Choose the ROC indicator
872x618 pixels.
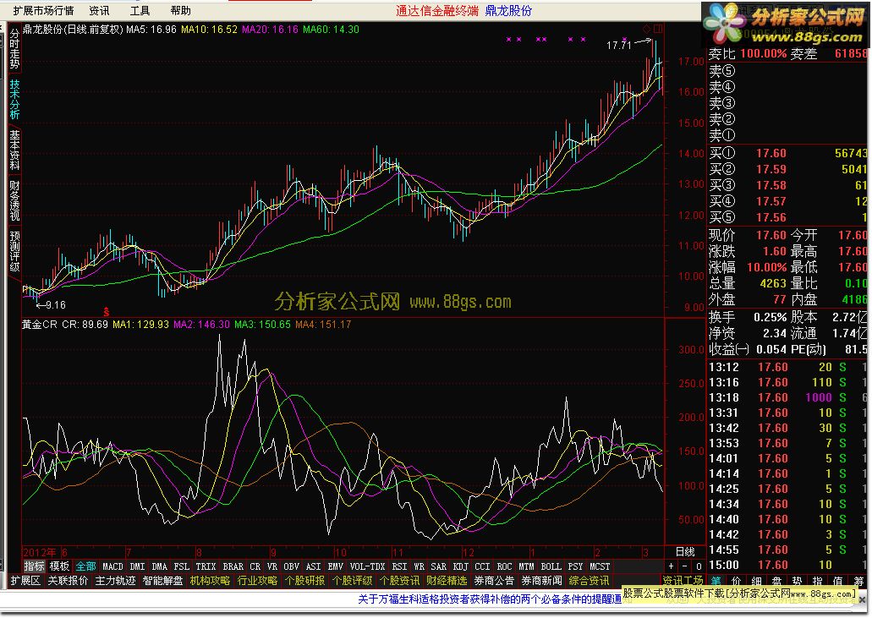pyautogui.click(x=504, y=566)
